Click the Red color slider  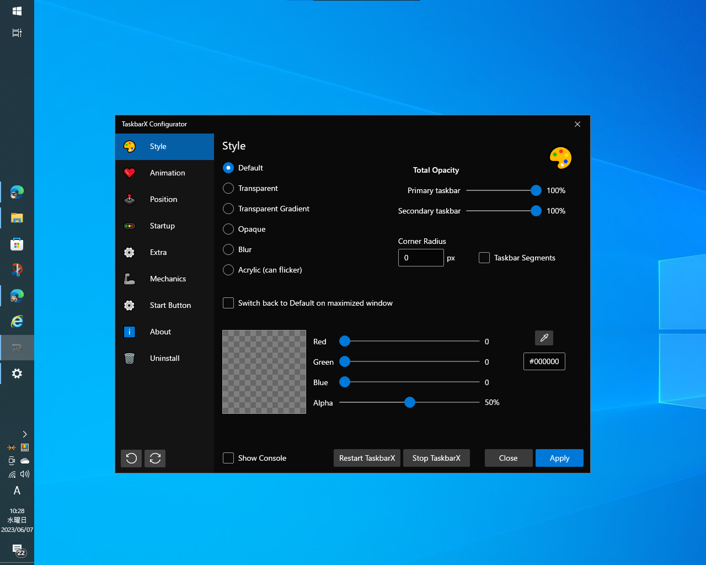point(409,342)
